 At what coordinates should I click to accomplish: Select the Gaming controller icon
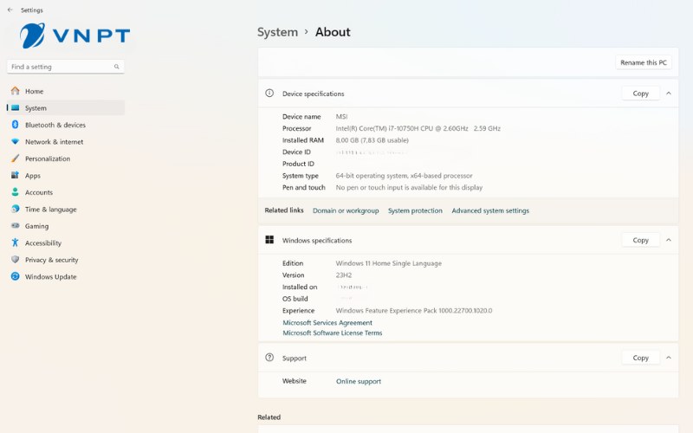point(15,226)
